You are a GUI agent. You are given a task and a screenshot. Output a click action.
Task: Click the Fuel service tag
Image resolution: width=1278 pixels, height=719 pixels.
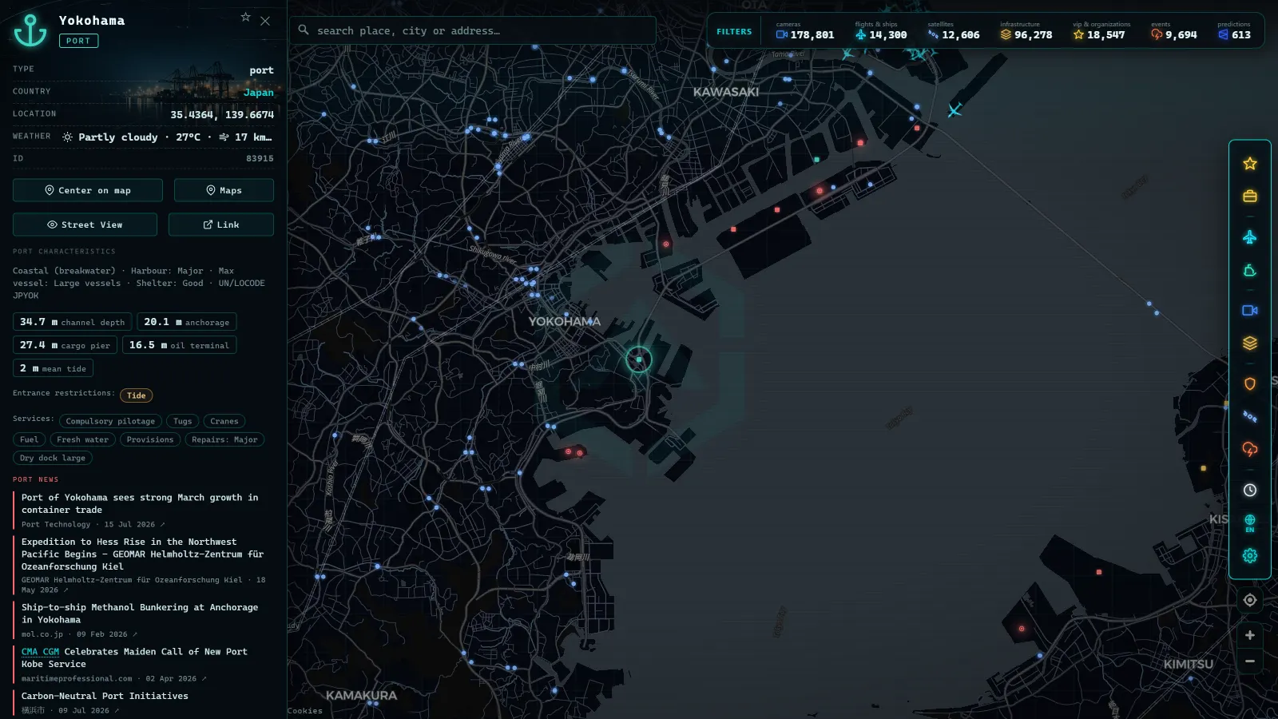click(x=29, y=439)
